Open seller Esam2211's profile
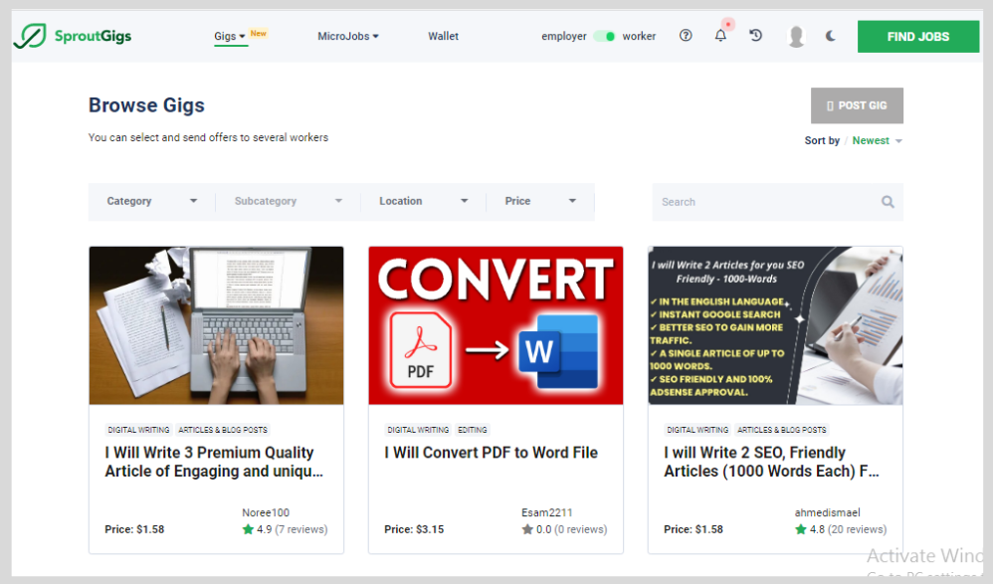Image resolution: width=993 pixels, height=584 pixels. coord(546,512)
